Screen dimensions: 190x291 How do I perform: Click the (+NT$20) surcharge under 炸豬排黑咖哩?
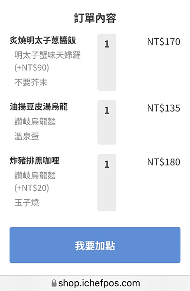pyautogui.click(x=32, y=188)
